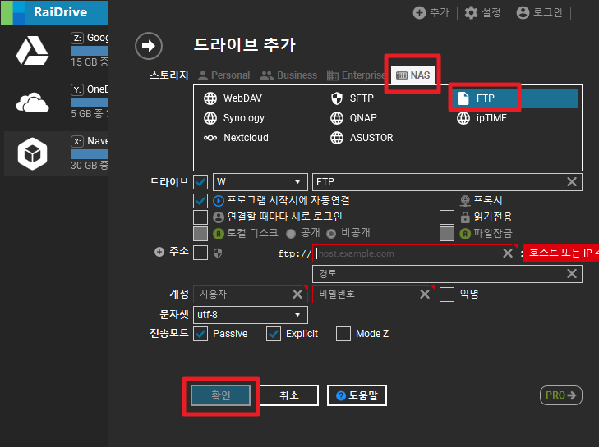Click the 취소 cancel button
Viewport: 599px width, 447px height.
[x=289, y=395]
